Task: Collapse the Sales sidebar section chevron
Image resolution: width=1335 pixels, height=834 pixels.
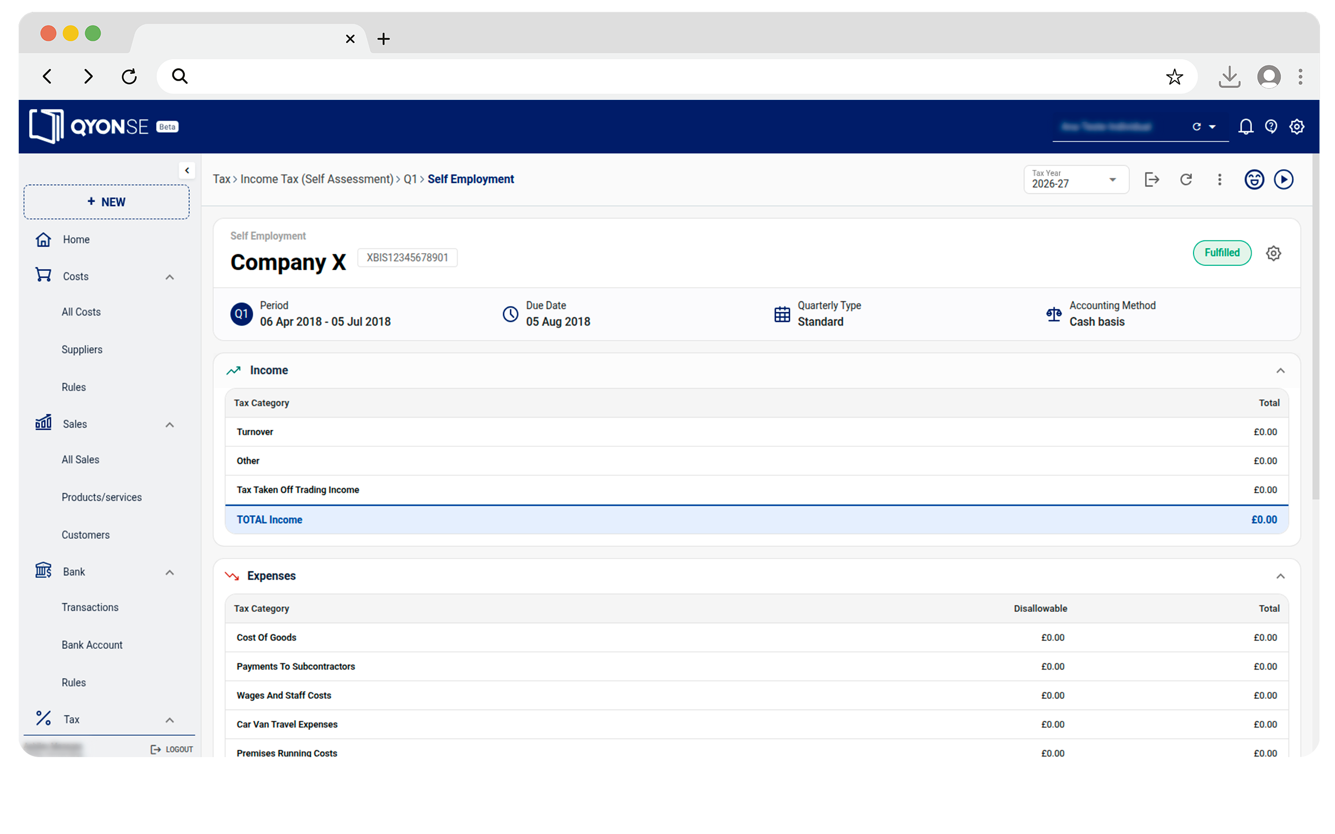Action: [170, 424]
